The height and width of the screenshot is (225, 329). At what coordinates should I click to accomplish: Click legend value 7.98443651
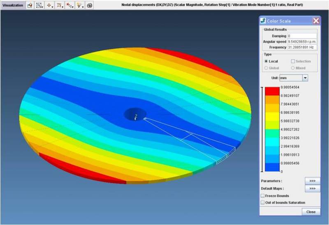click(x=290, y=104)
